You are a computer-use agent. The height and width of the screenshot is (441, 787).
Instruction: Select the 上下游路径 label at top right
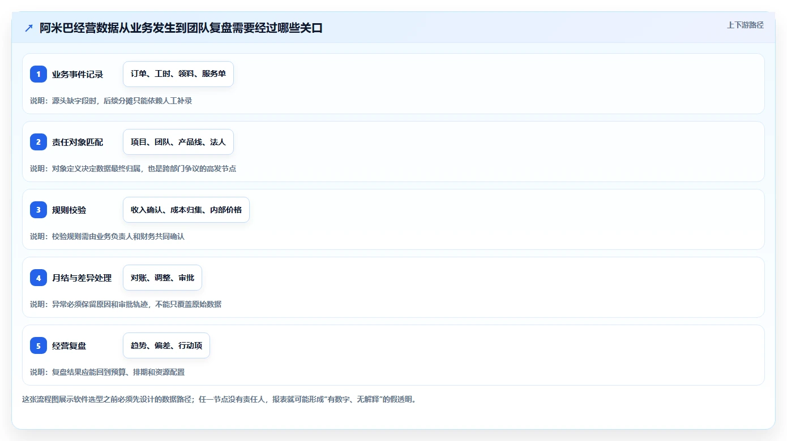[x=745, y=25]
